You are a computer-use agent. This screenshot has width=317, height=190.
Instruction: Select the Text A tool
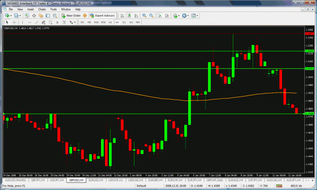point(57,22)
